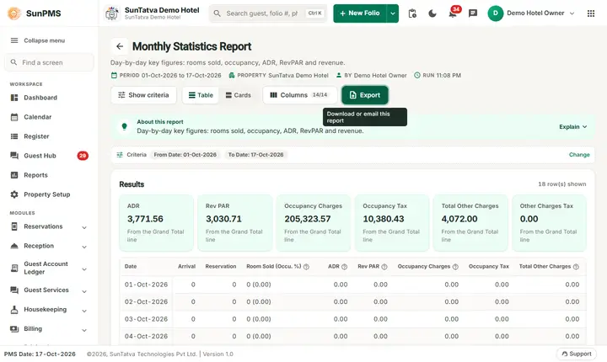Click the lightbulb icon in About this report
This screenshot has width=607, height=362.
pos(124,126)
